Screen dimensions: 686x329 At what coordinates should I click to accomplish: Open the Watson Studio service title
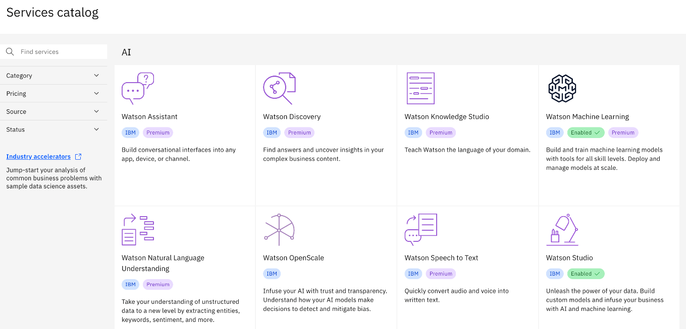tap(569, 258)
